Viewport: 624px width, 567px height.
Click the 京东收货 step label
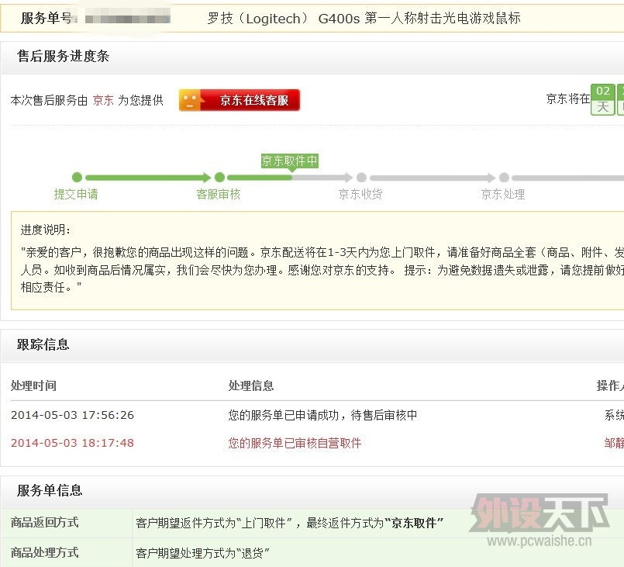[360, 195]
